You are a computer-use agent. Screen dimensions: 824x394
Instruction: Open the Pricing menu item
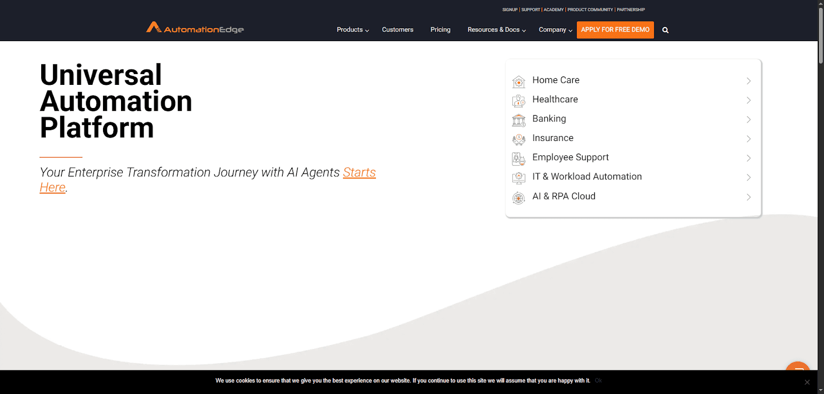440,30
